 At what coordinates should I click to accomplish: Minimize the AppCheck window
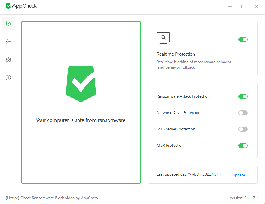230,6
